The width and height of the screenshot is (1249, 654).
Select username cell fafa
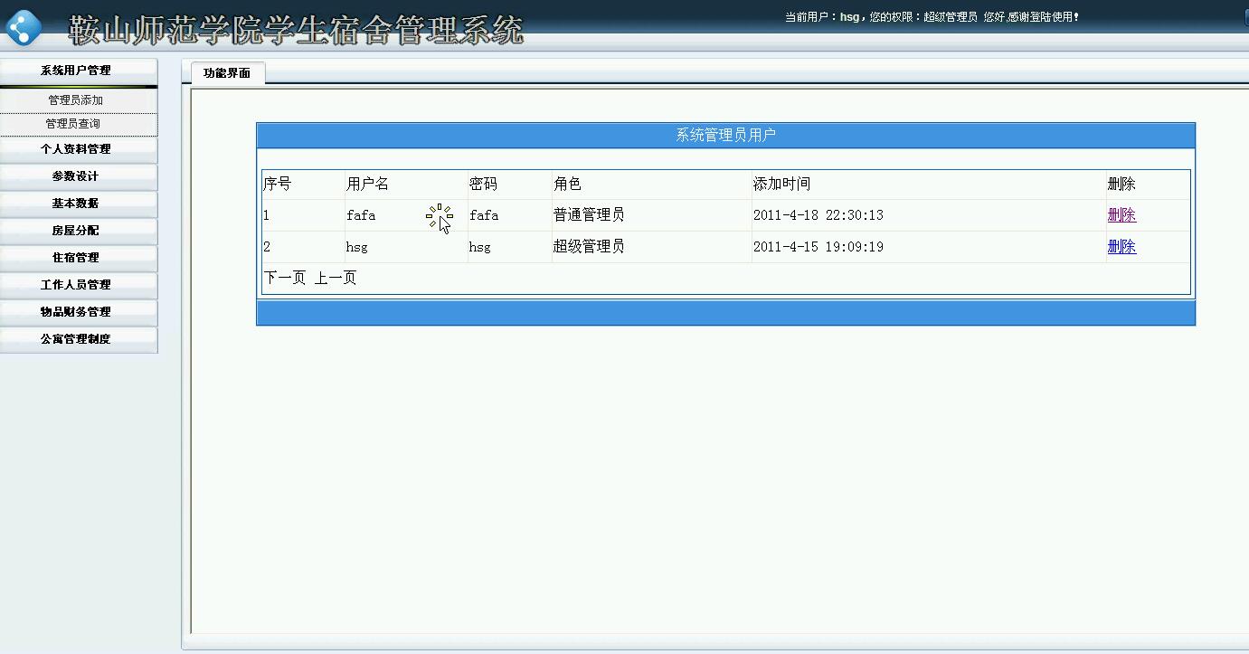pyautogui.click(x=361, y=215)
